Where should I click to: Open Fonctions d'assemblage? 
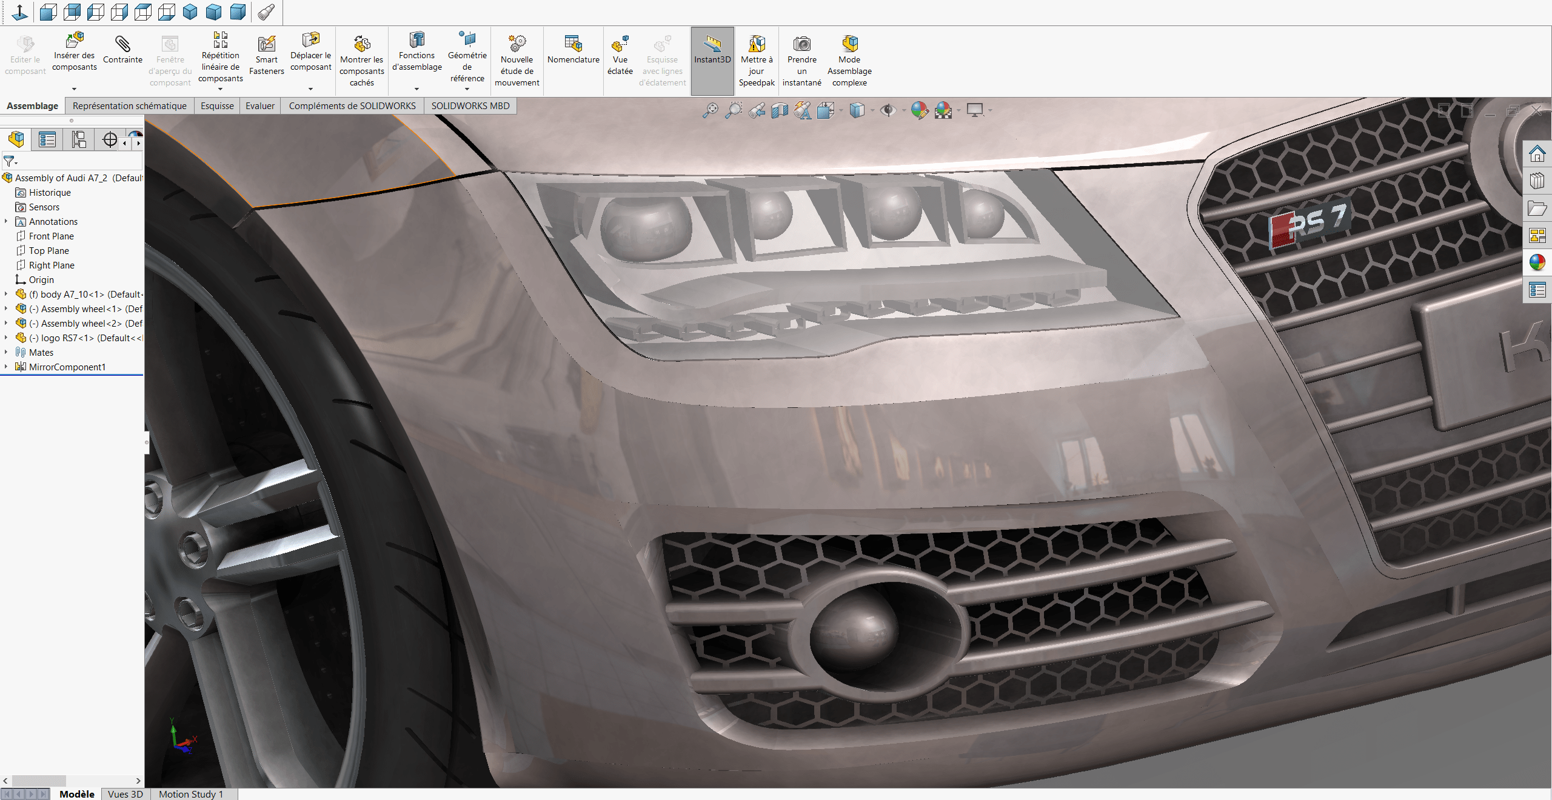[x=417, y=52]
